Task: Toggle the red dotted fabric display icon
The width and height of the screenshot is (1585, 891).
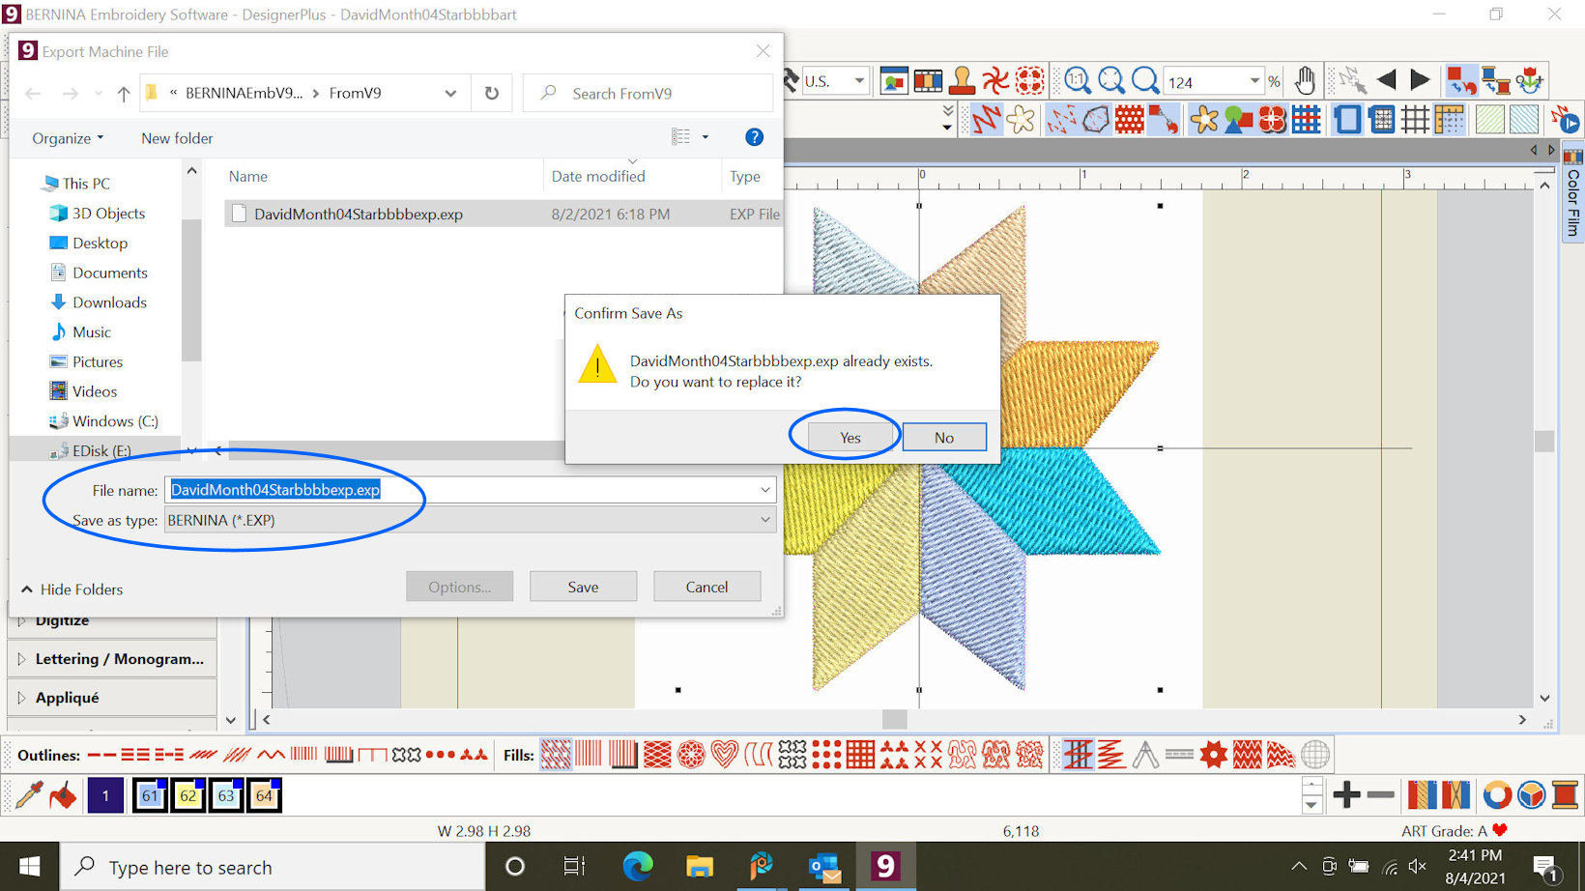Action: [x=1130, y=120]
